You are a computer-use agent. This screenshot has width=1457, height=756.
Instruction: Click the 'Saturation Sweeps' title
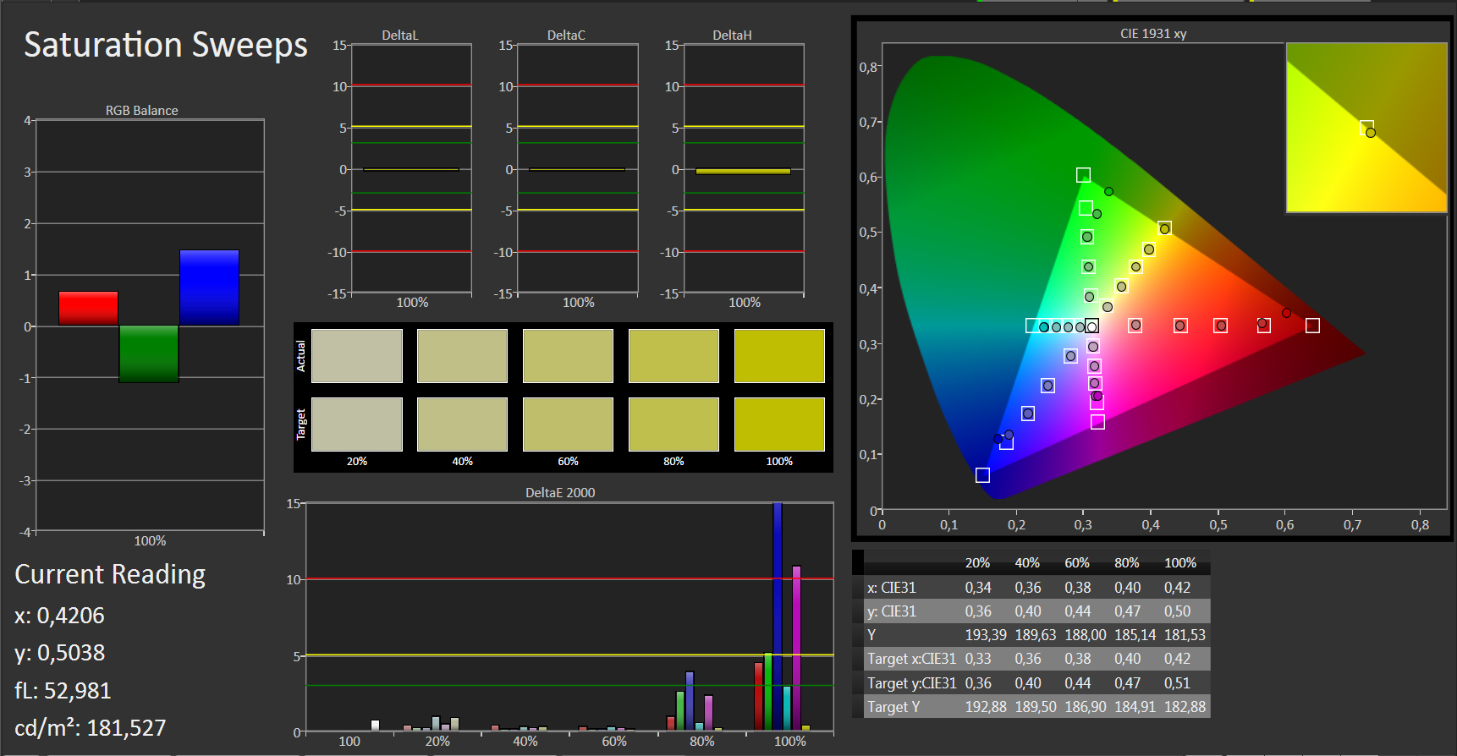[x=166, y=45]
